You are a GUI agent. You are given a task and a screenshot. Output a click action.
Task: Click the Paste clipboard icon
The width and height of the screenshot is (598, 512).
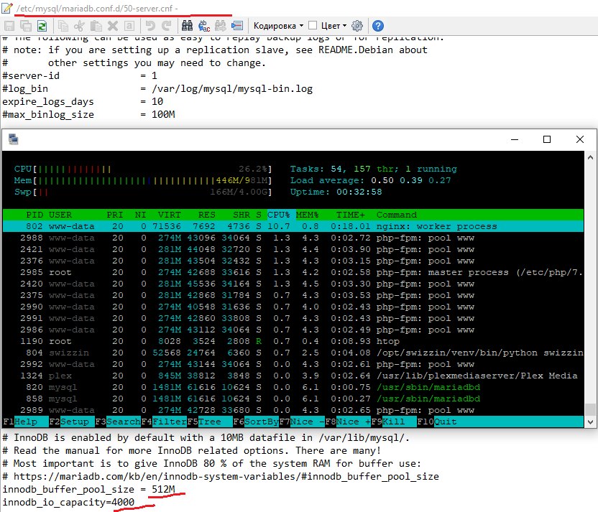pyautogui.click(x=96, y=26)
